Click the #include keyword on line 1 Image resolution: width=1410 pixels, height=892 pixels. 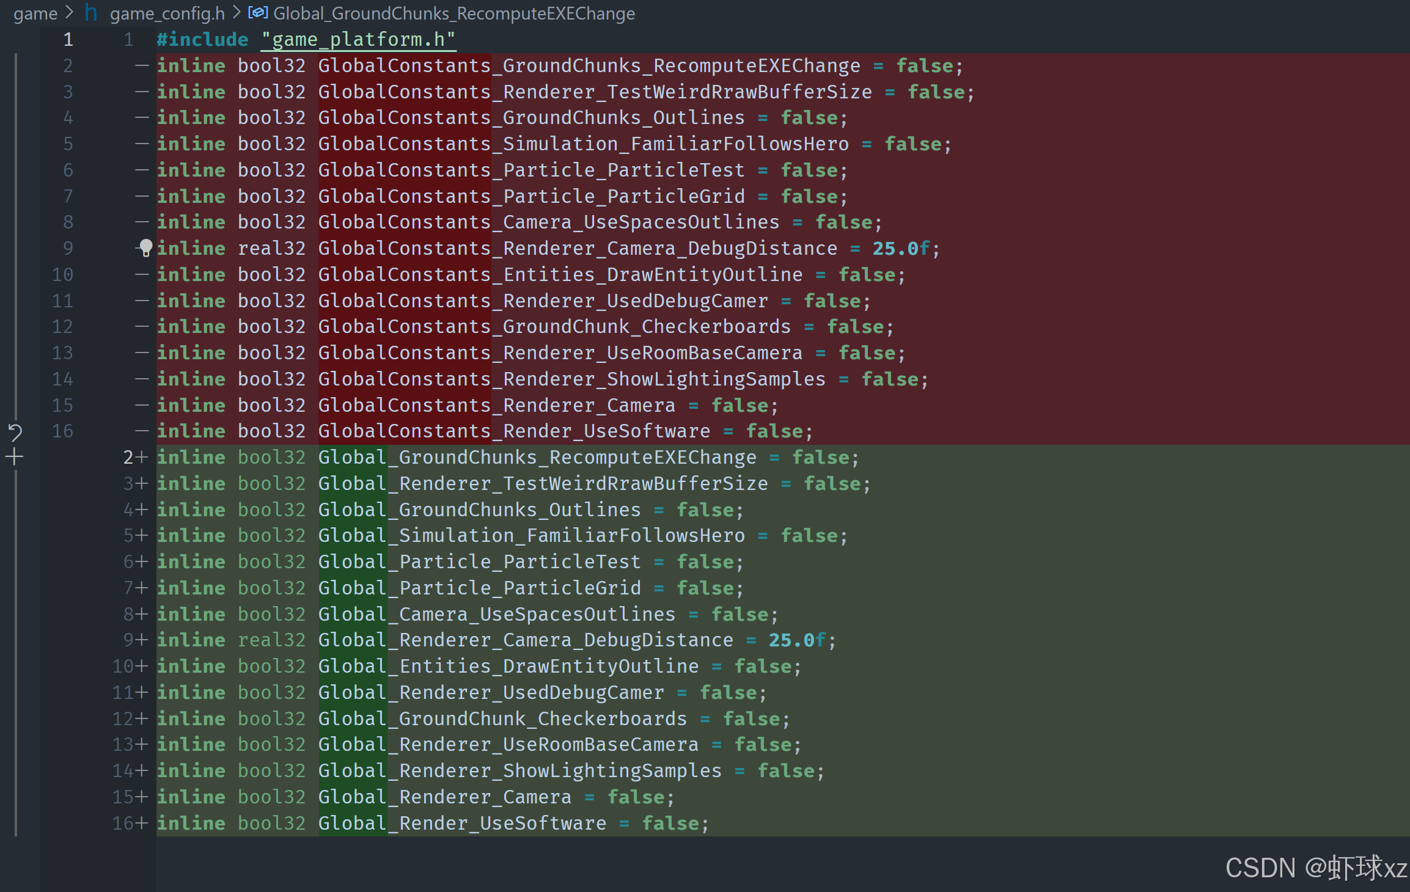(x=202, y=40)
